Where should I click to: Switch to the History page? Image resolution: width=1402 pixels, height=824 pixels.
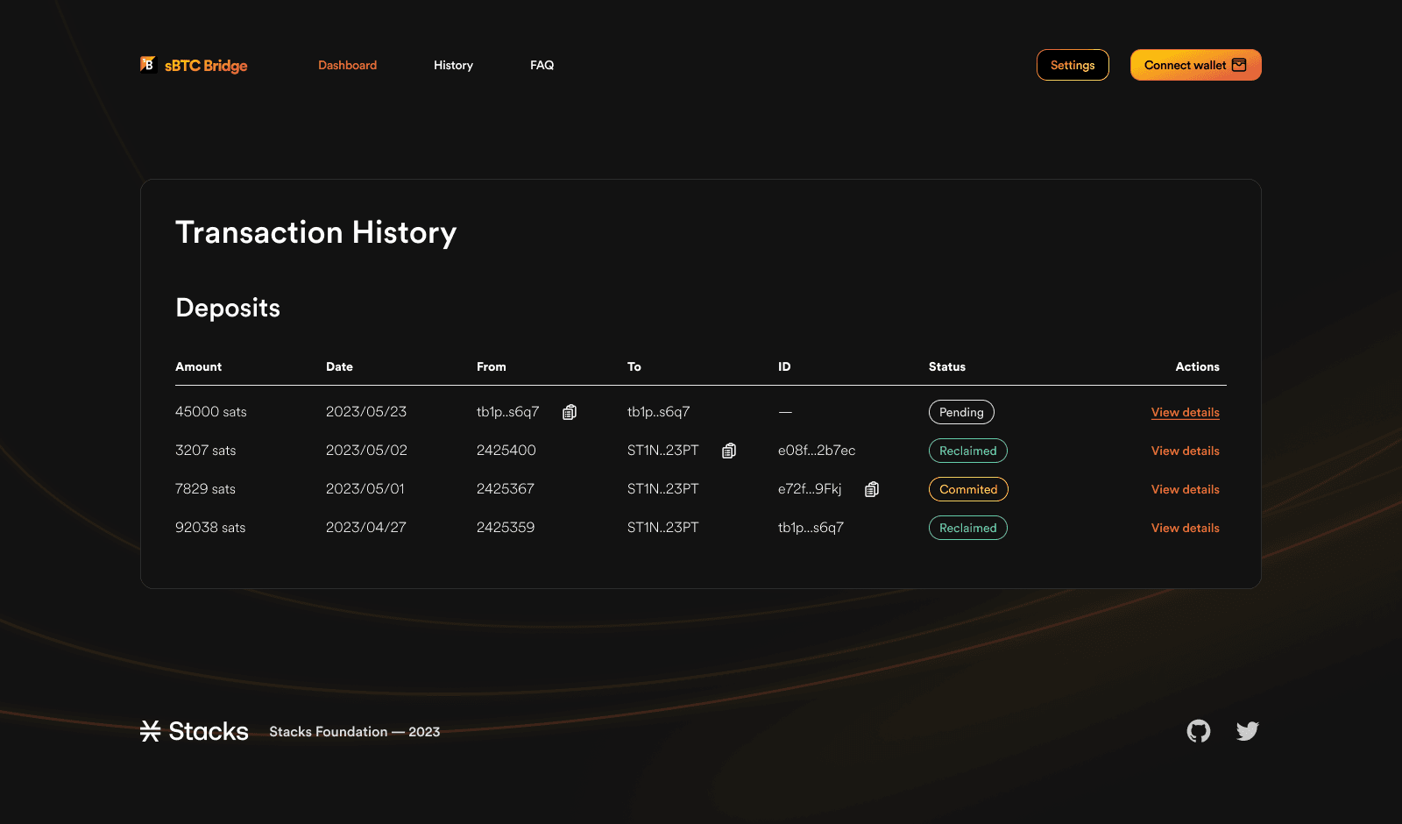coord(453,65)
